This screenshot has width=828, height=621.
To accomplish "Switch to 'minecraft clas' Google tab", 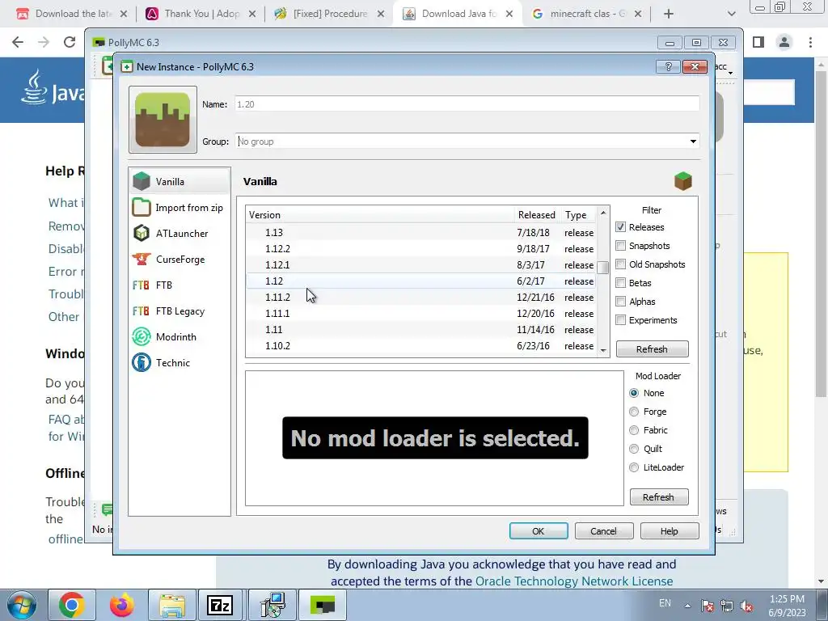I will [587, 14].
